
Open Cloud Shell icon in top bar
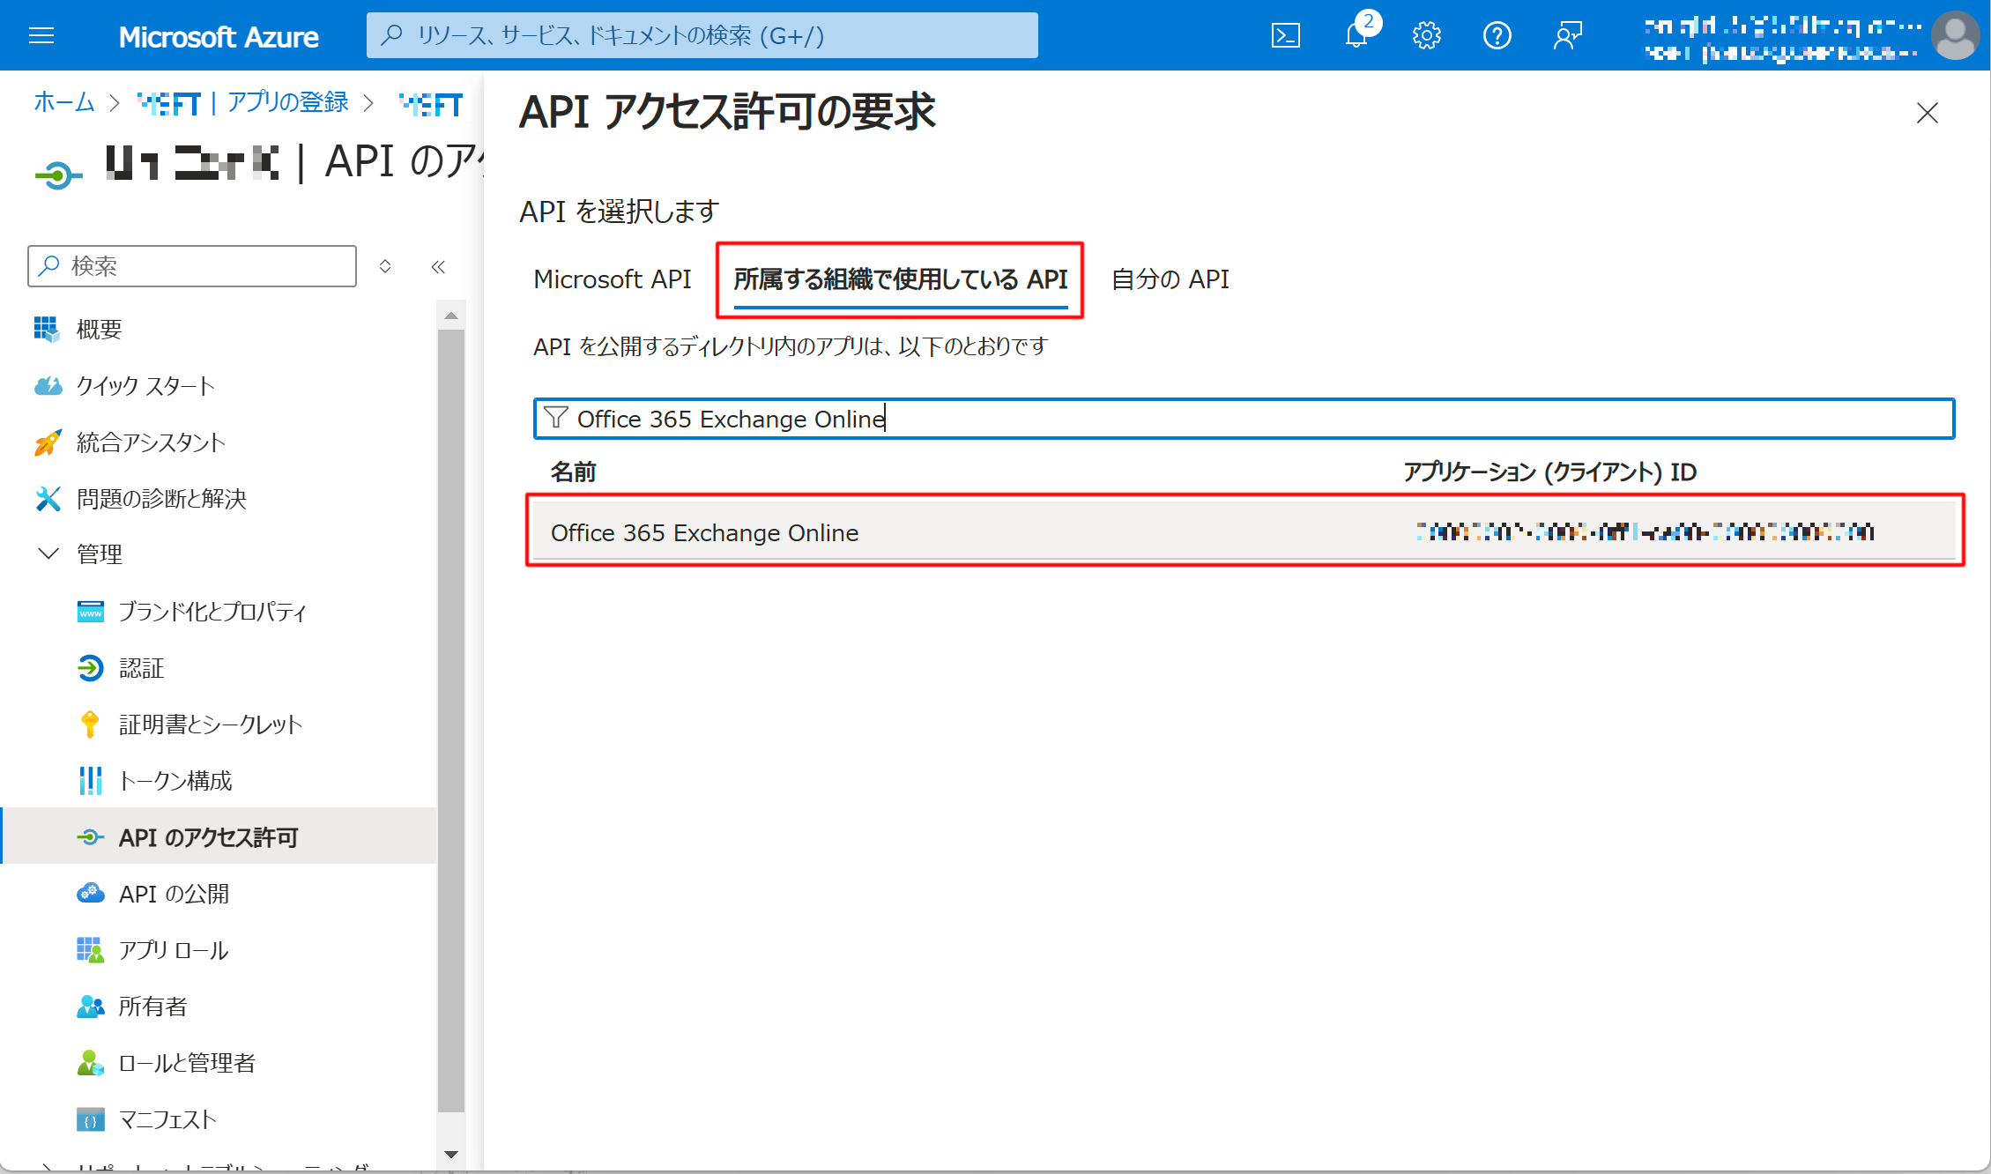[x=1286, y=35]
